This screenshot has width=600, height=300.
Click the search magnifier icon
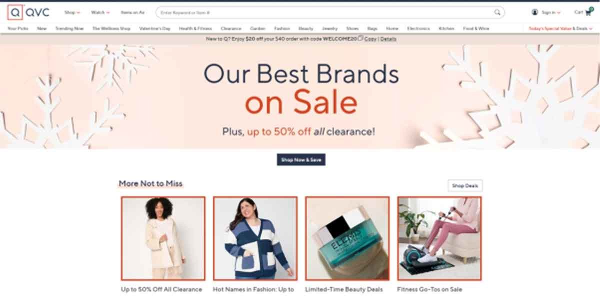coord(497,12)
